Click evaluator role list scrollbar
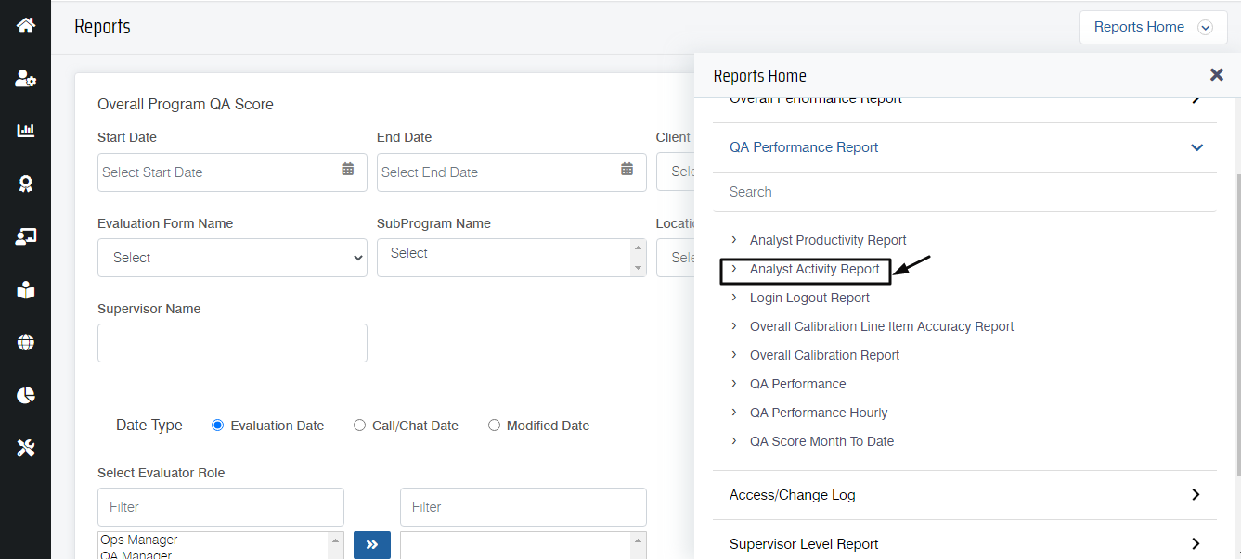 pos(335,545)
